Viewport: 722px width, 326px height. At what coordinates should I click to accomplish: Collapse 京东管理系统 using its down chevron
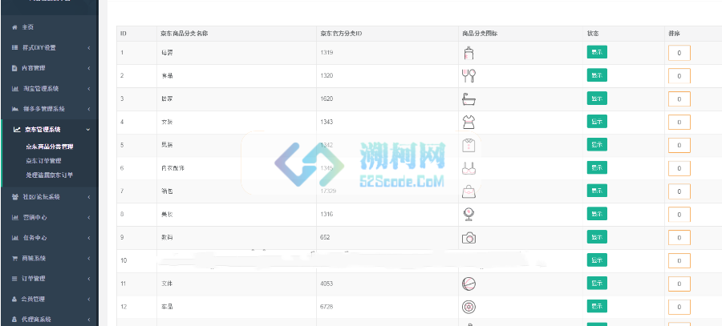click(88, 130)
